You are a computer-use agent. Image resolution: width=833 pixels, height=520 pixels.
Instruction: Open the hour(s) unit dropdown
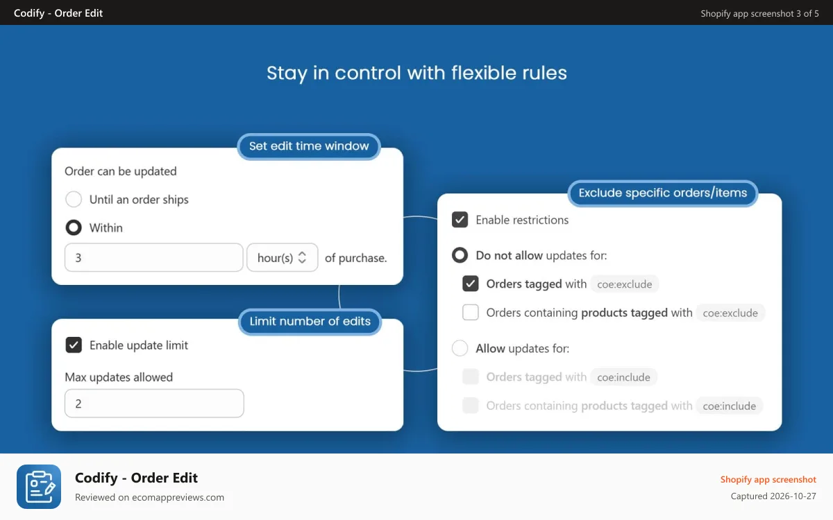(x=283, y=257)
